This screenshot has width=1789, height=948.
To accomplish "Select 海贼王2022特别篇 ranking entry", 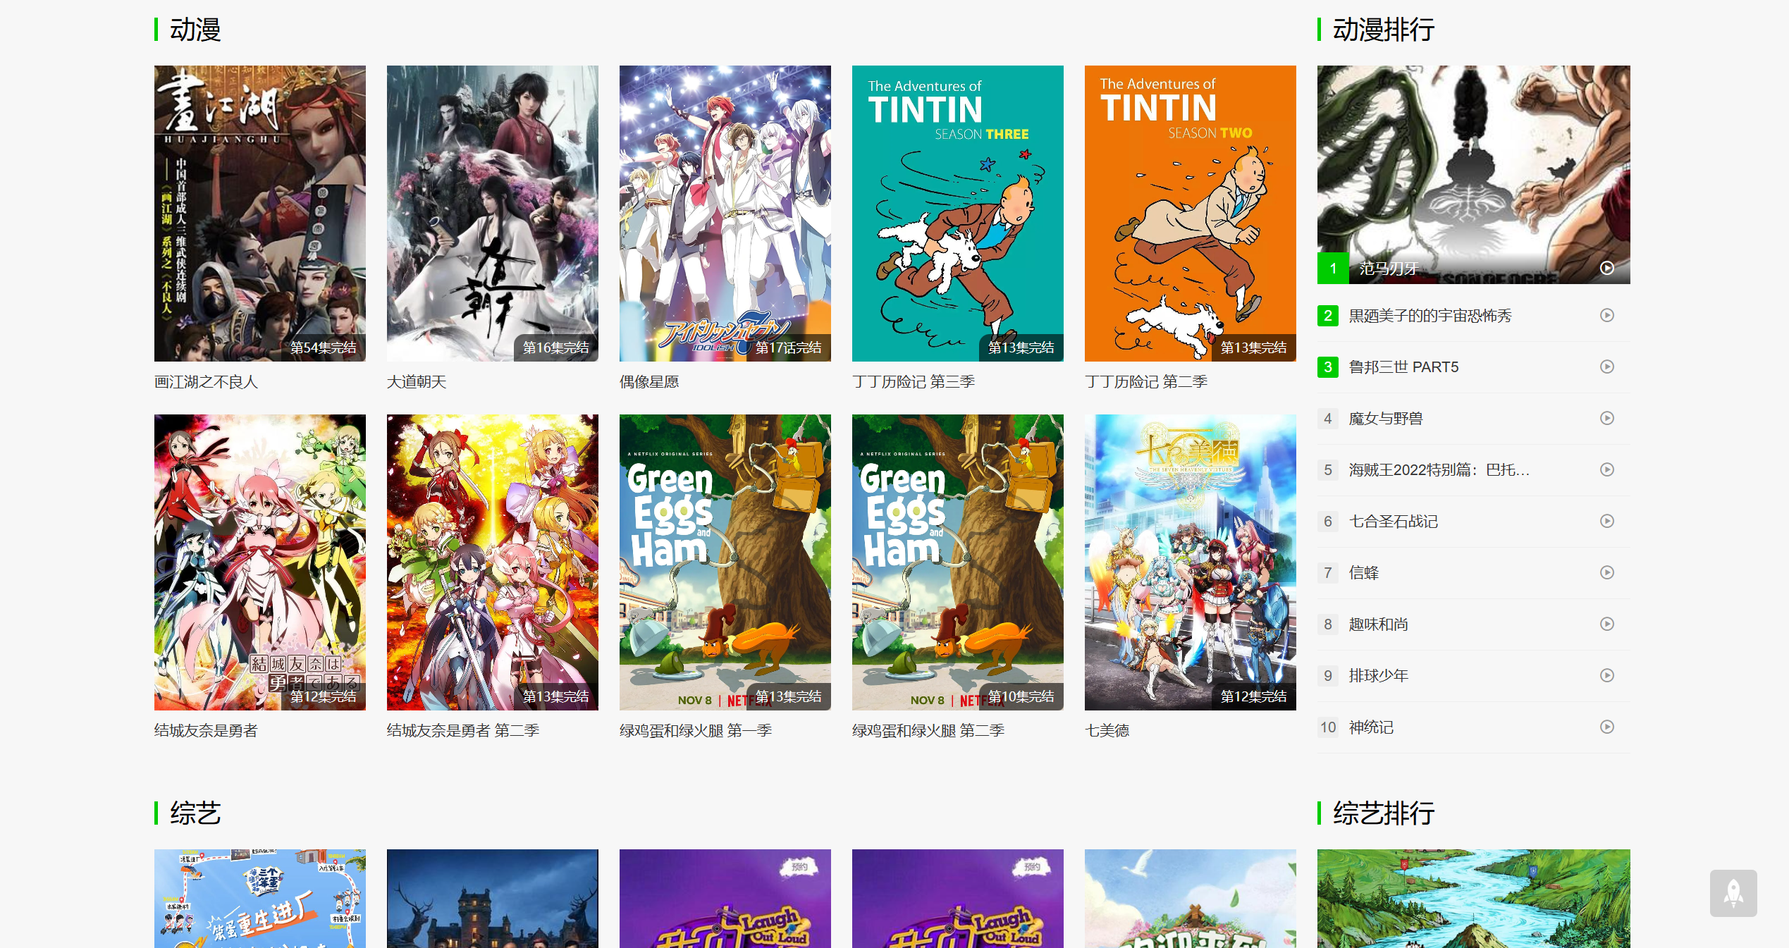I will click(x=1438, y=470).
